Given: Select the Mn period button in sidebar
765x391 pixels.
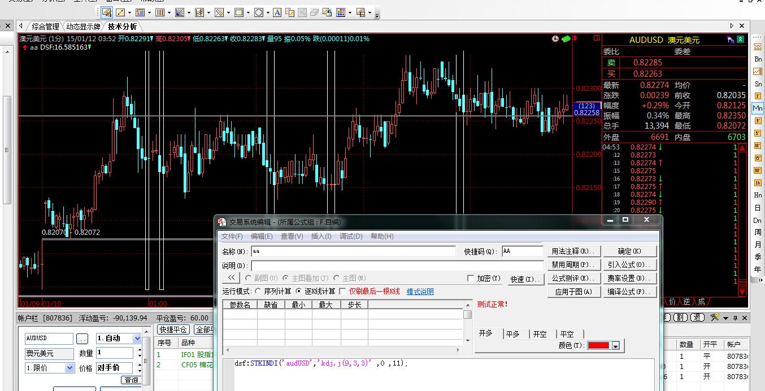Looking at the screenshot, I should pyautogui.click(x=758, y=108).
